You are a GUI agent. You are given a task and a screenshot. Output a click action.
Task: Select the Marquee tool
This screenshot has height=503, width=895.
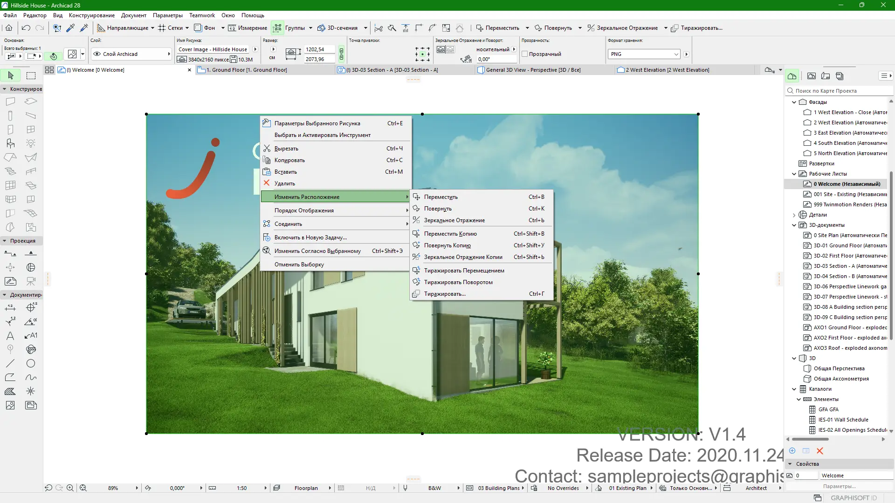point(31,75)
